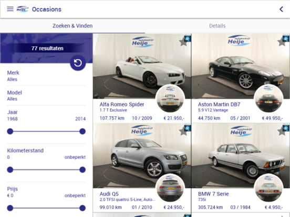Viewport: 290px width, 217px height.
Task: Click the price € 21.950,-
Action: 174,118
